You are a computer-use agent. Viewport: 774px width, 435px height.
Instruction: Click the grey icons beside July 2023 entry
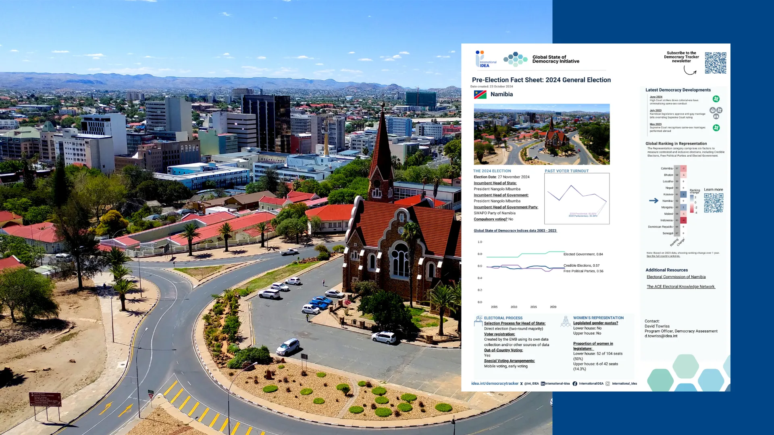coord(716,113)
